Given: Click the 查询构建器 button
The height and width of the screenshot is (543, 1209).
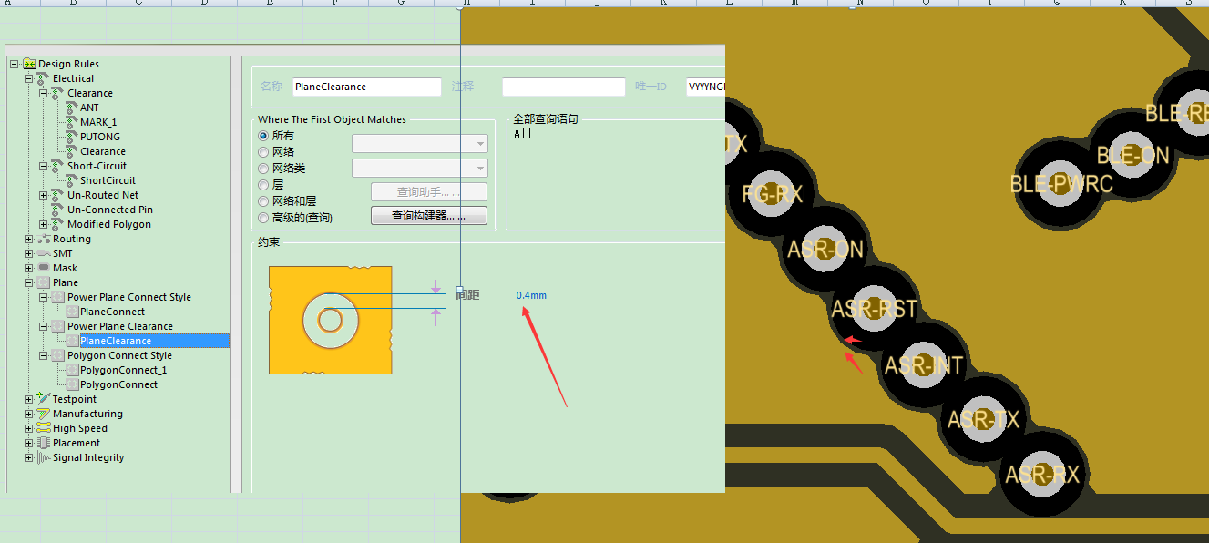Looking at the screenshot, I should click(x=428, y=216).
